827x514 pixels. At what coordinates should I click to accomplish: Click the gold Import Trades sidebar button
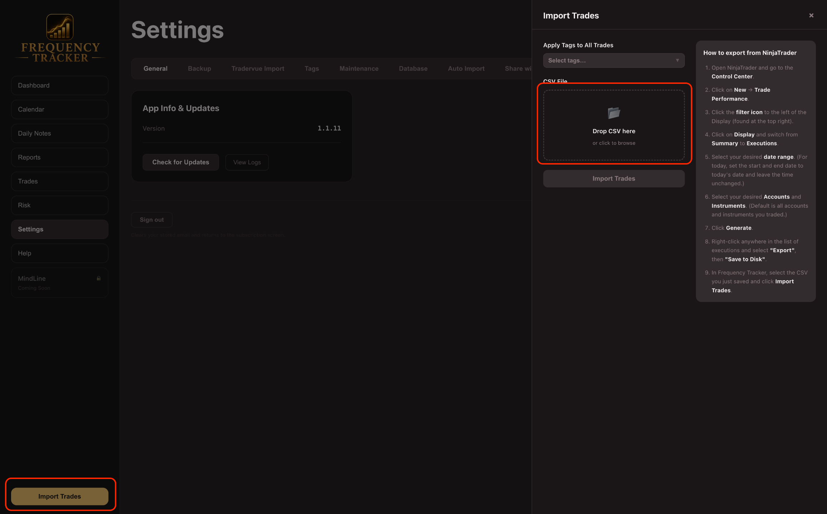(x=60, y=496)
